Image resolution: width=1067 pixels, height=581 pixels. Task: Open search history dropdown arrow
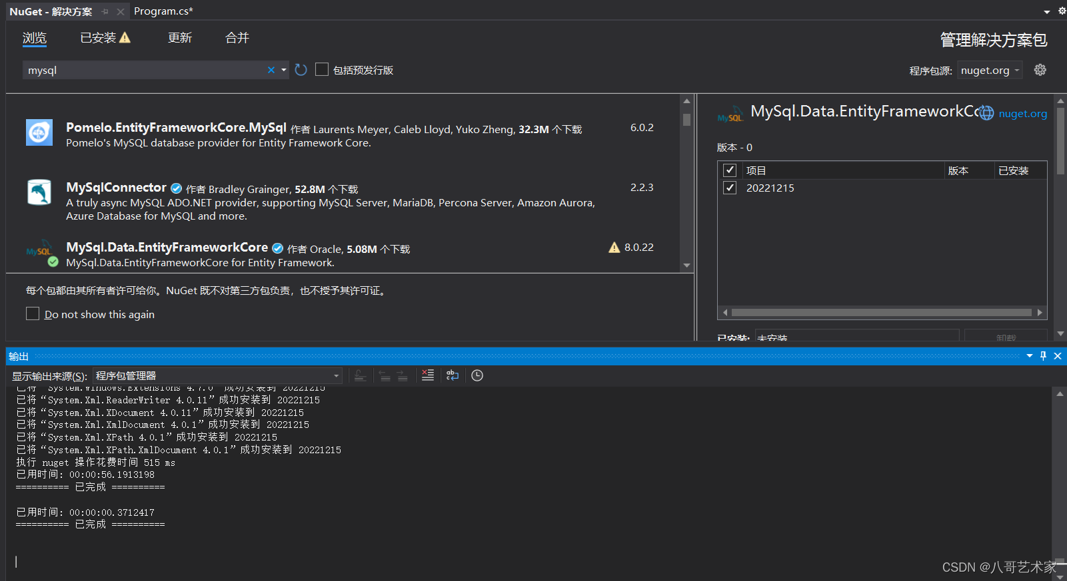point(284,70)
